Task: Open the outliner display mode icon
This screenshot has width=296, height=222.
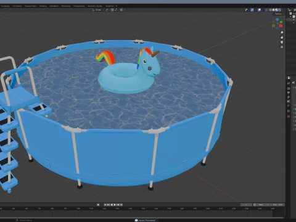Action: point(289,10)
